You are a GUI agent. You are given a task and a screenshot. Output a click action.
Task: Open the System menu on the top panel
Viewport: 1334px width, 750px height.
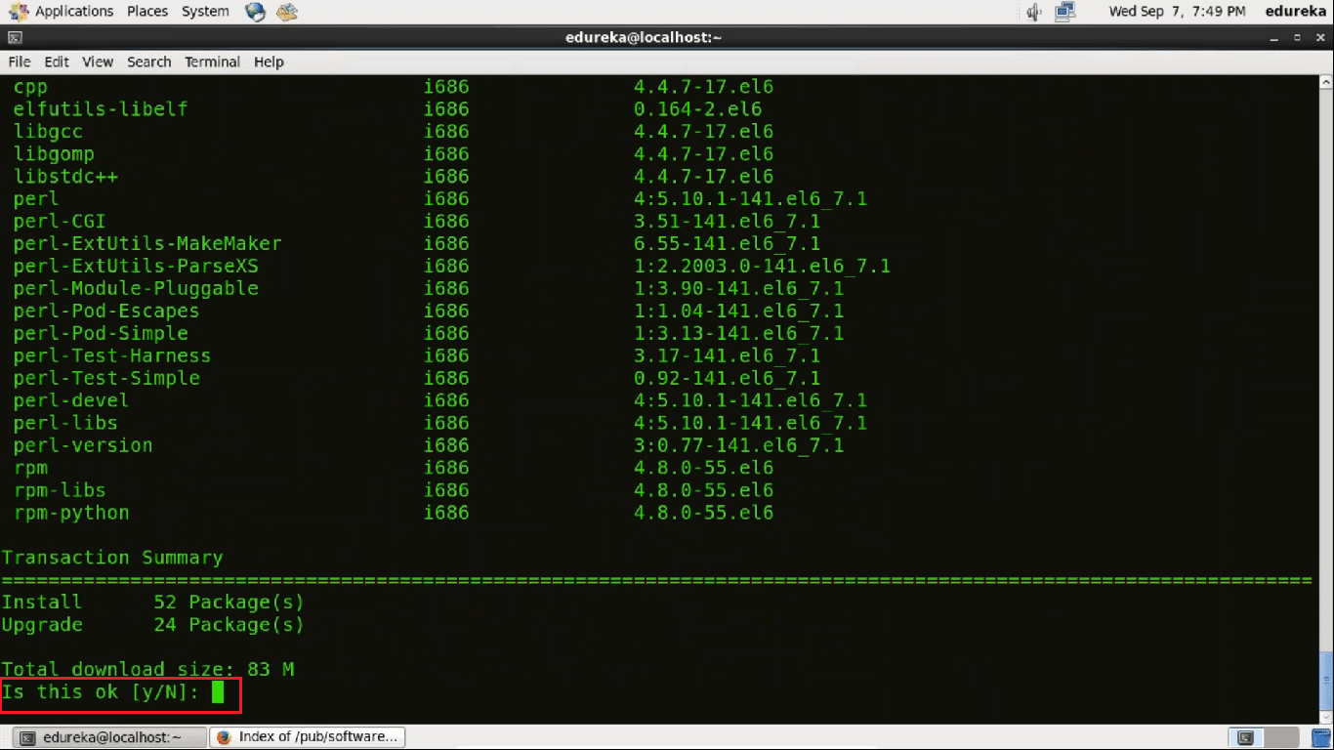205,12
